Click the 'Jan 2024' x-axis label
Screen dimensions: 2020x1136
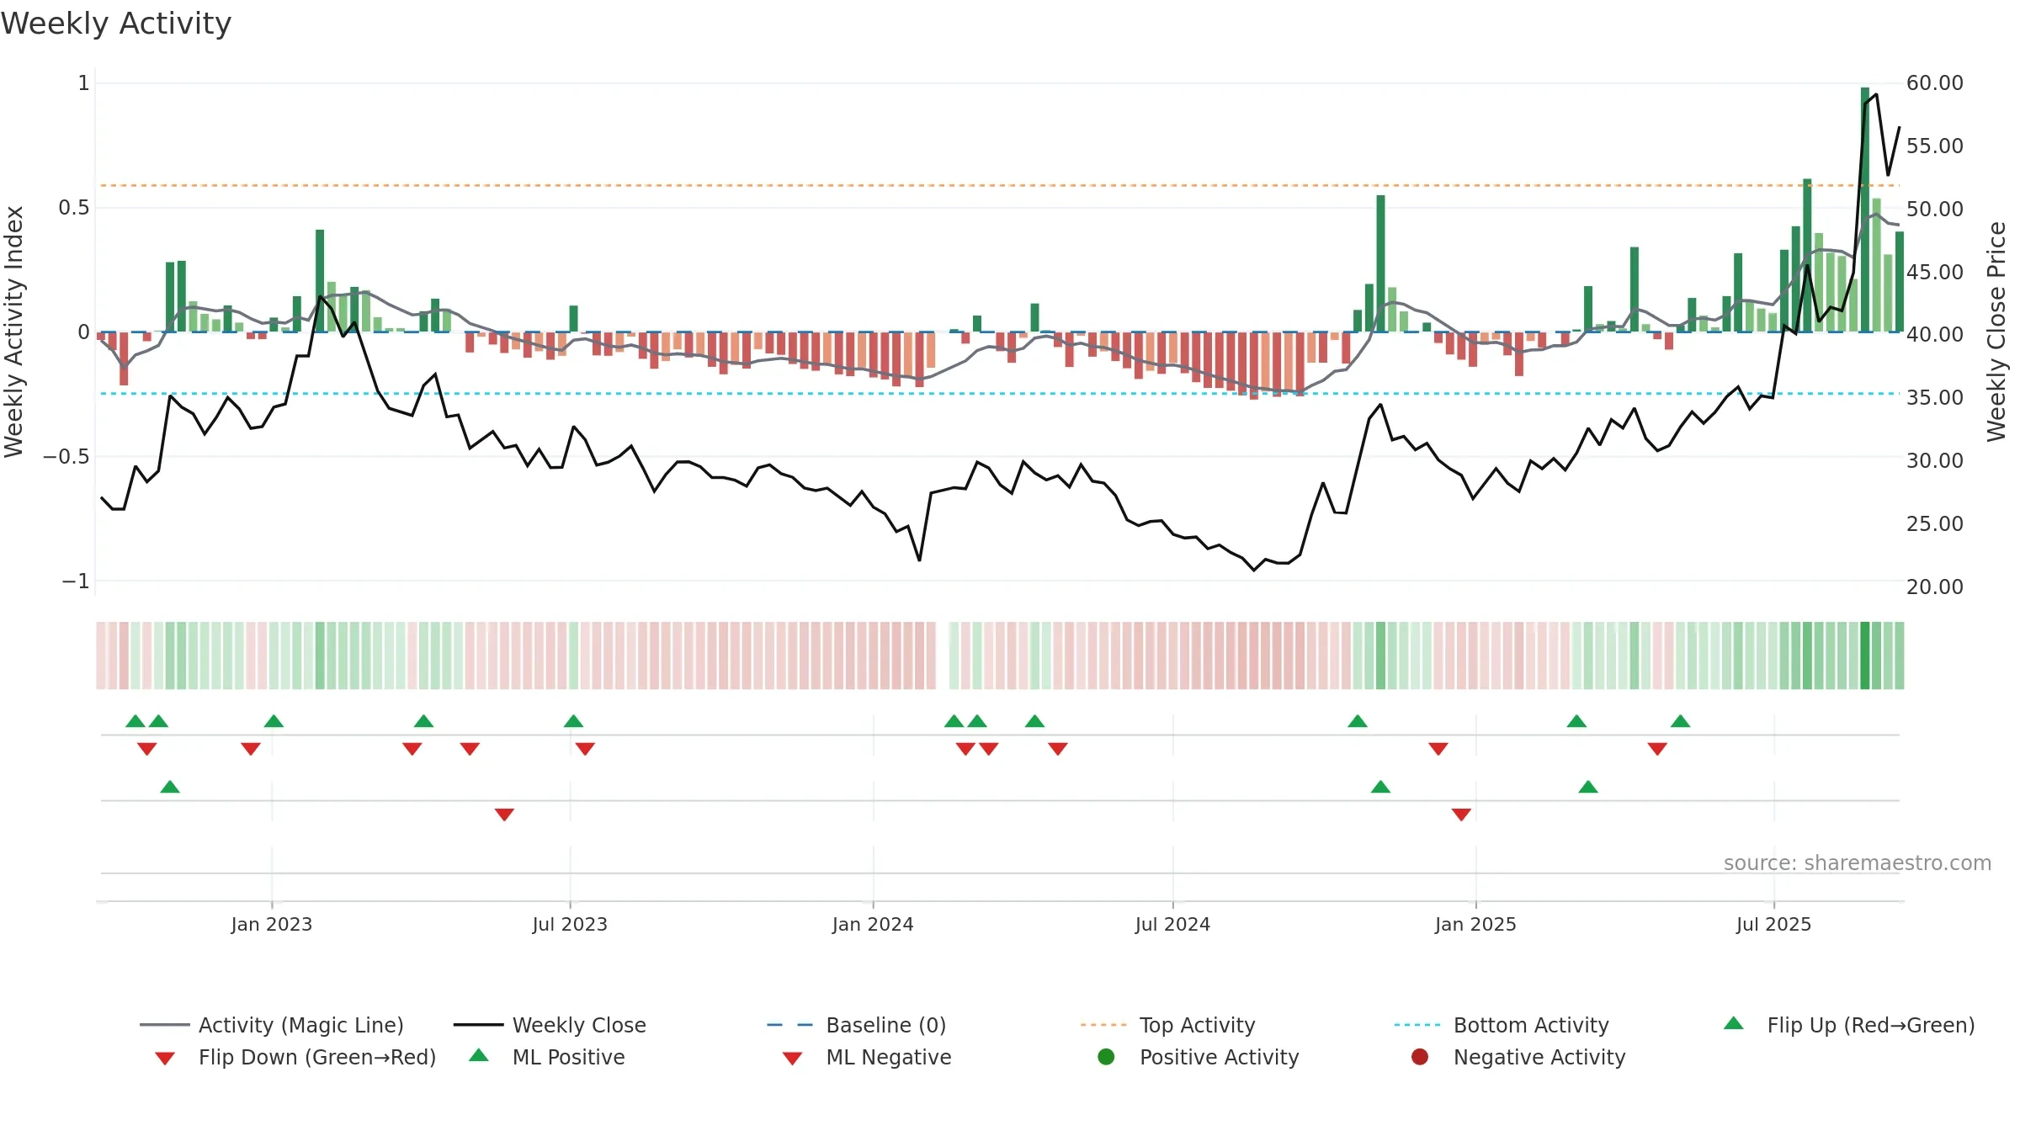tap(873, 924)
